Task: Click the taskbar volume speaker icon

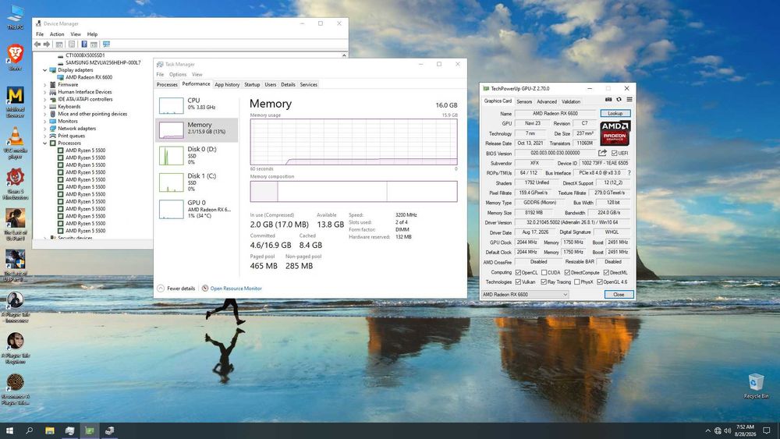Action: [x=727, y=430]
